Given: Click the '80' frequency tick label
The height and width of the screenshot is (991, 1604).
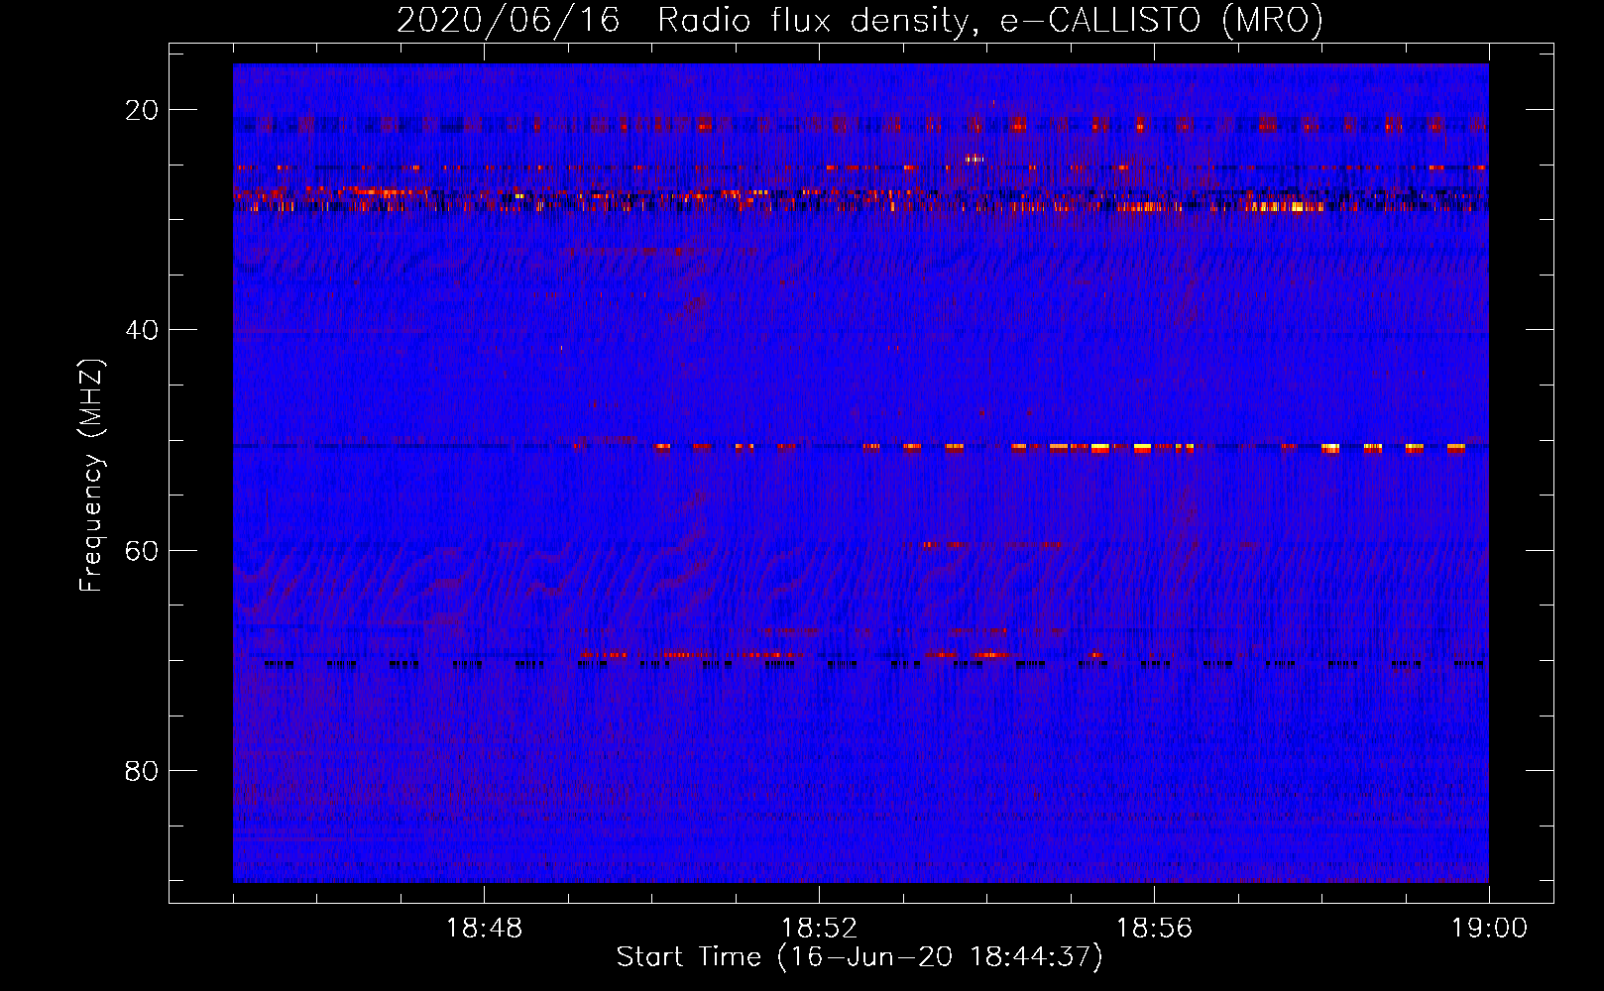Looking at the screenshot, I should pos(142,771).
